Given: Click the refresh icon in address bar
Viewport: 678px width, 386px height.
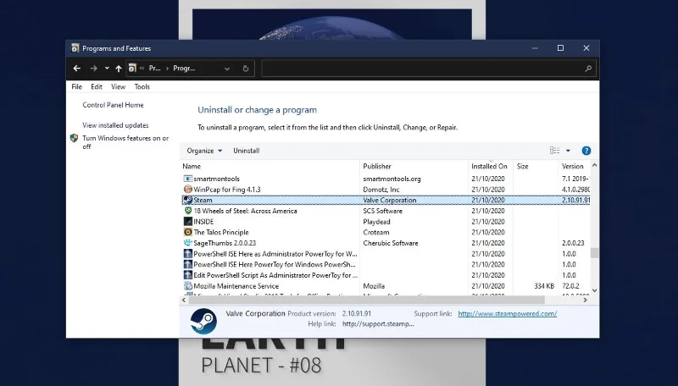Looking at the screenshot, I should coord(246,69).
